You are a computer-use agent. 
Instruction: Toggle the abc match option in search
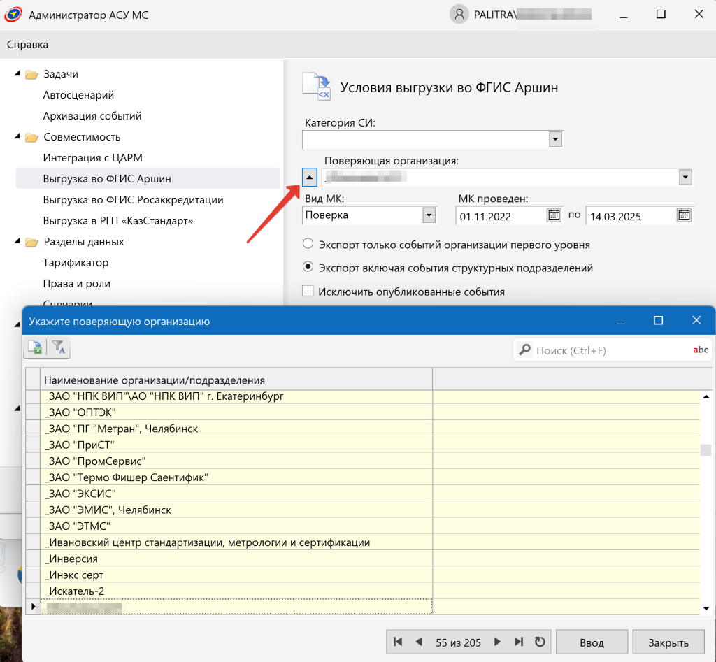pyautogui.click(x=701, y=350)
